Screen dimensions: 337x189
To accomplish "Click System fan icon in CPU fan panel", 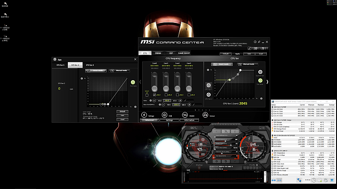I will pos(260,72).
